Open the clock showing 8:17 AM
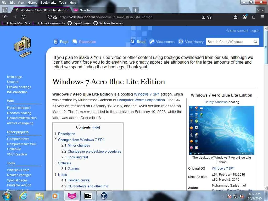Screen dimensions: 268x201 (x=254, y=196)
